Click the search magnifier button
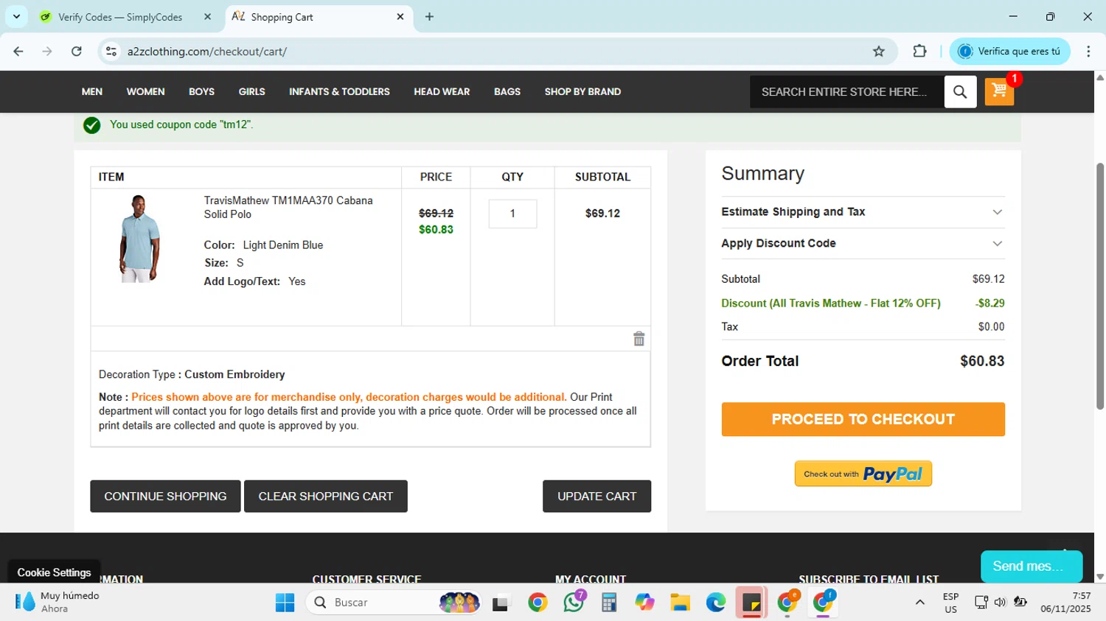Image resolution: width=1106 pixels, height=621 pixels. tap(960, 91)
